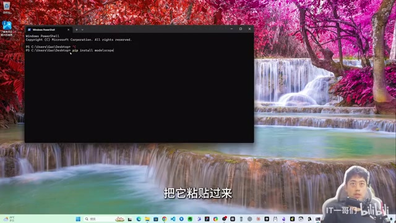Click the 'pip install modelscope' command text
Viewport: 396px width, 223px height.
click(x=93, y=50)
